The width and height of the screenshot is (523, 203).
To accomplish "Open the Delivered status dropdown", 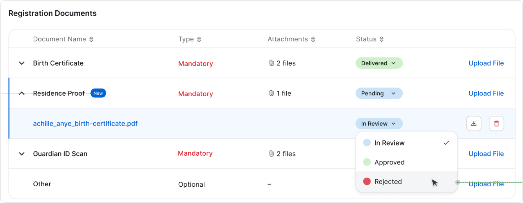I will pos(379,63).
